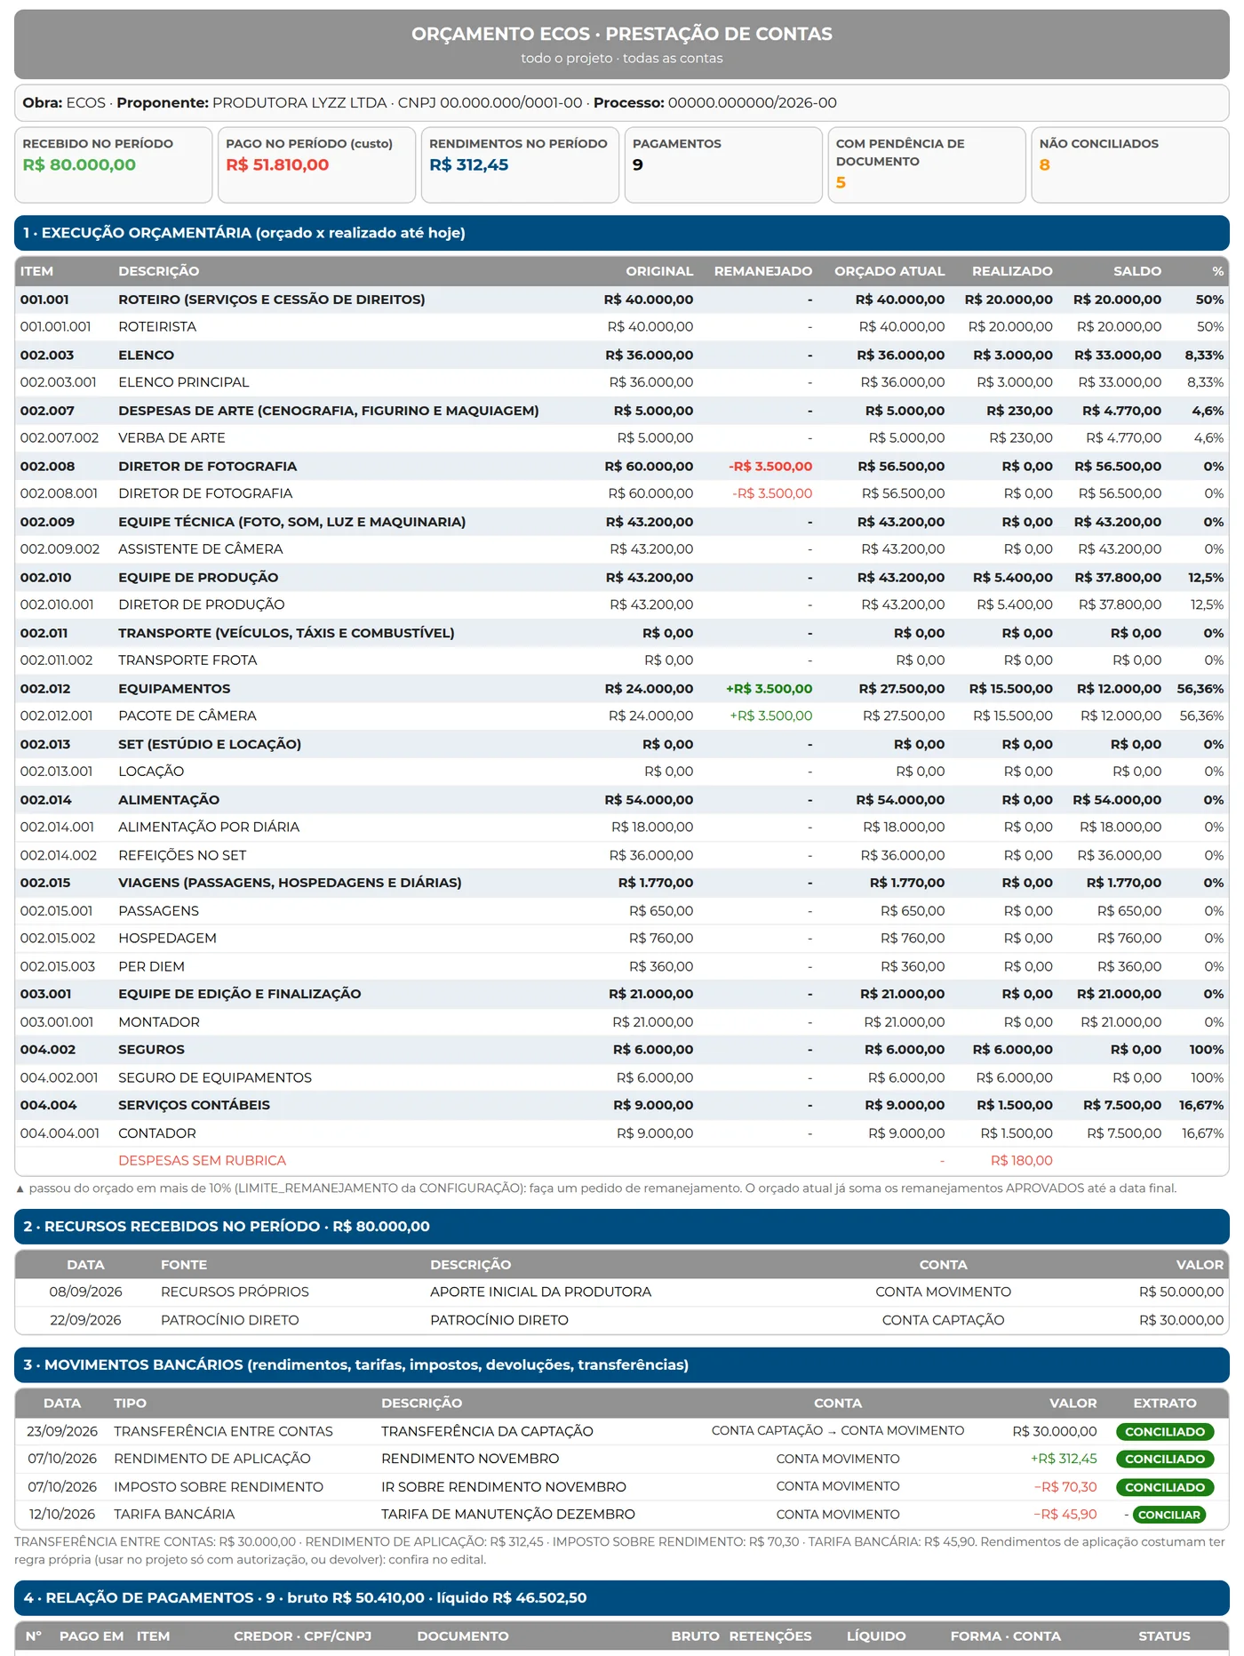Screen dimensions: 1244x1656
Task: Select the VERBA DE ARTE row
Action: point(622,438)
